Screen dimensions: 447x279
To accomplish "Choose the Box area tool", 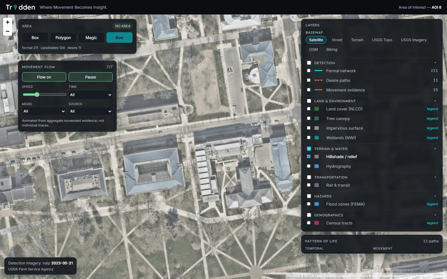I will coord(35,38).
